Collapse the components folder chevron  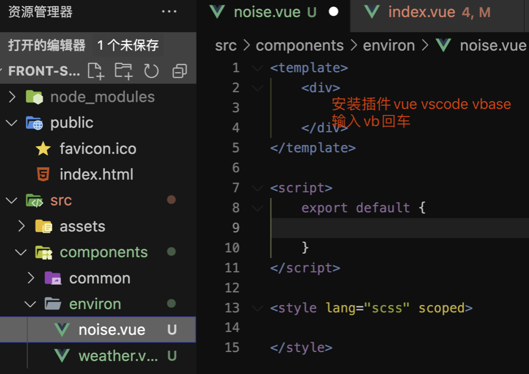(x=21, y=253)
